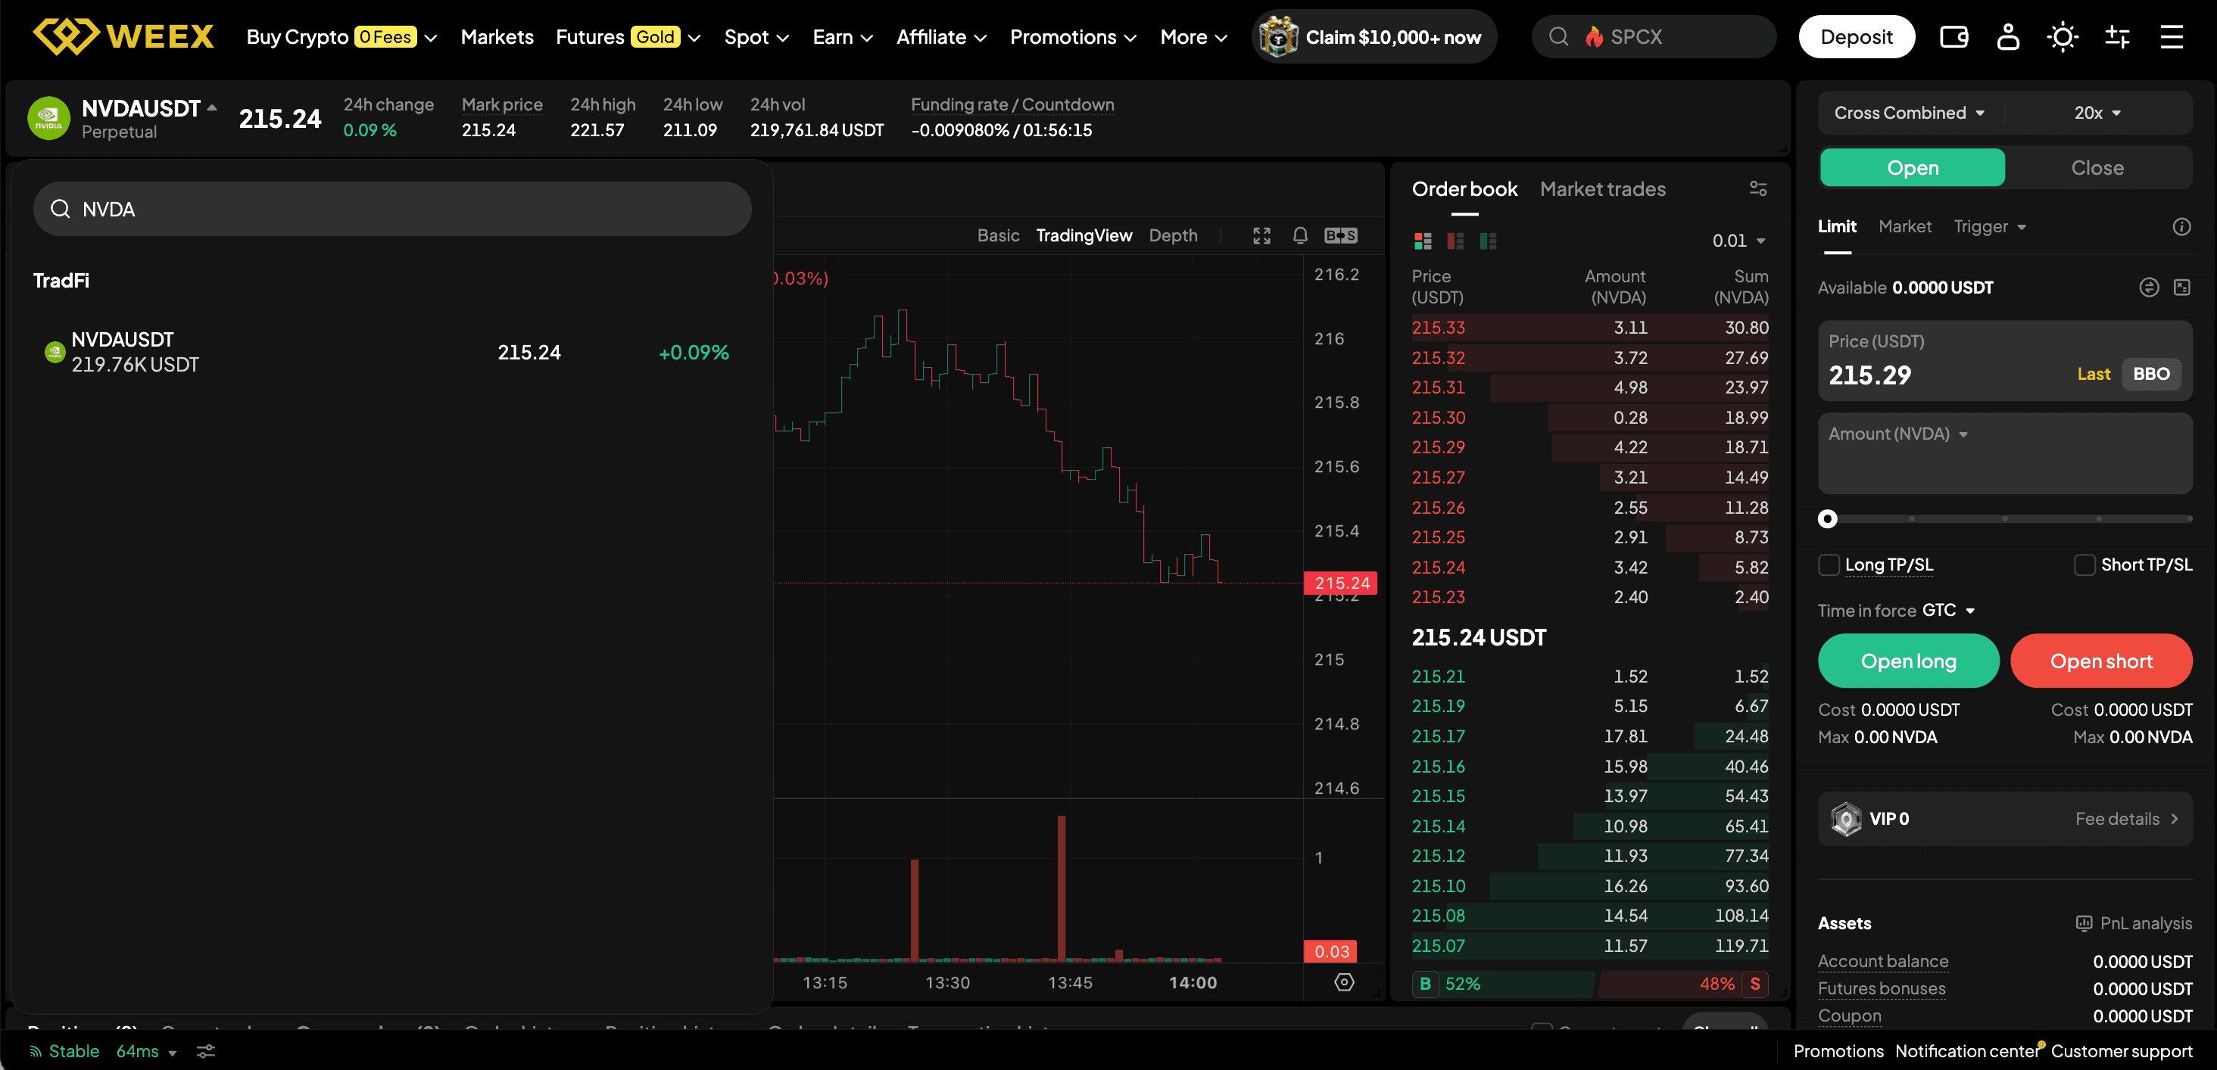
Task: Select bids-only order book view icon
Action: [1488, 241]
